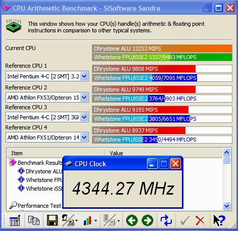Expand Reference CPU 4 dropdown arrow

tap(84, 137)
